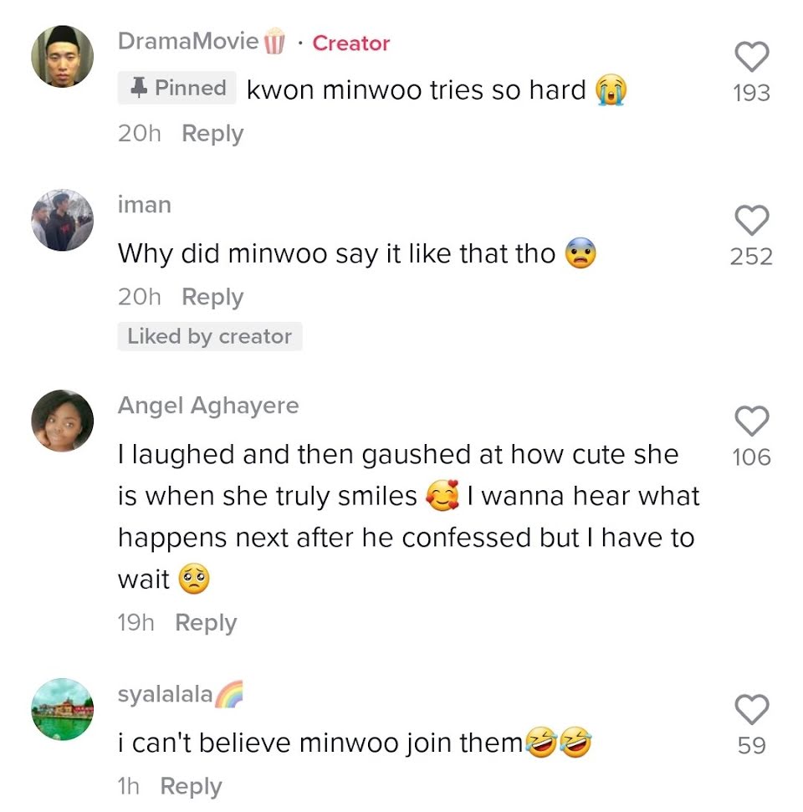Reply to the pinned creator comment
This screenshot has height=812, width=803.
(x=212, y=134)
